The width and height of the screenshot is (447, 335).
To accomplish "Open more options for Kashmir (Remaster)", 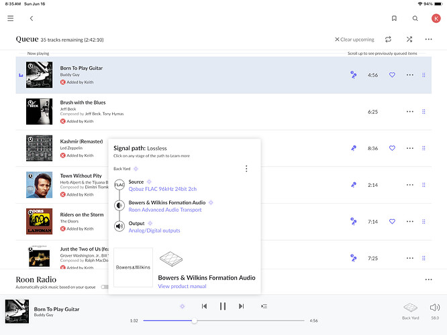I will click(410, 148).
